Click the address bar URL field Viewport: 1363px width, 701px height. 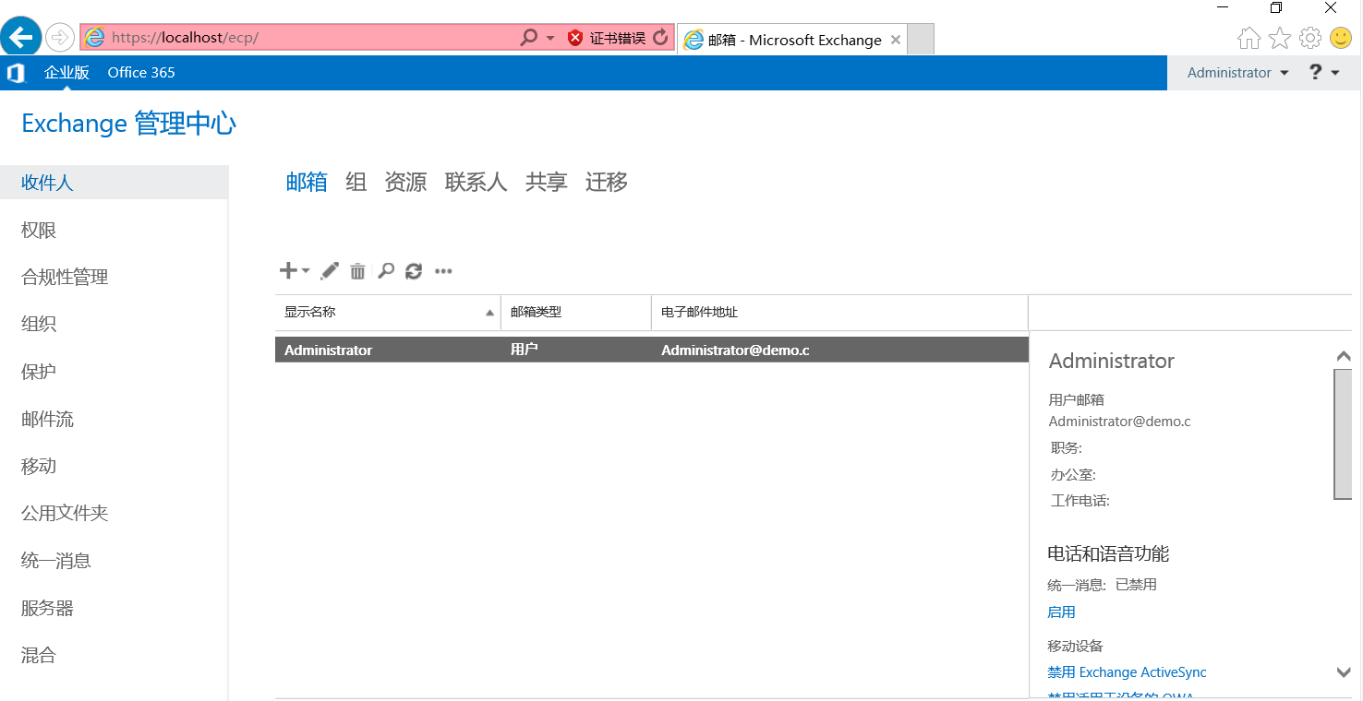305,38
